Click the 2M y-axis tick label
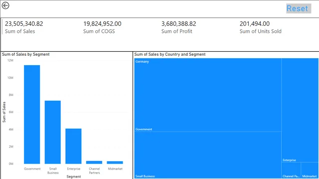Viewport: 319px width, 179px height. click(11, 147)
